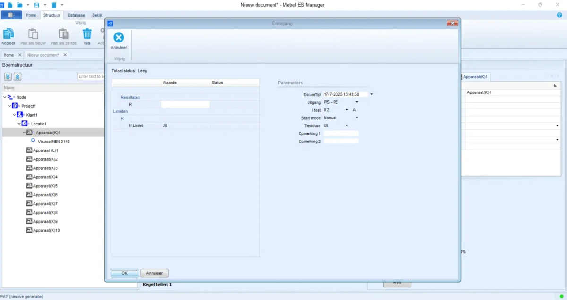Click the new document icon in title bar
The height and width of the screenshot is (300, 567).
click(x=10, y=5)
